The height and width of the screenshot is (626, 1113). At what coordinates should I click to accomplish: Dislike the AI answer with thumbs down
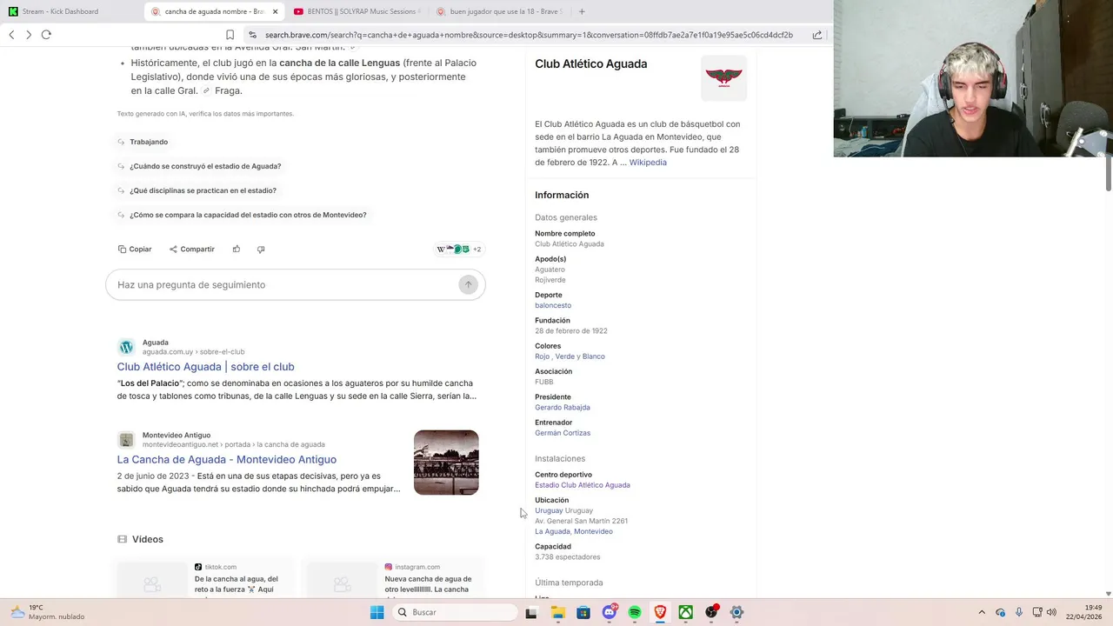(261, 249)
